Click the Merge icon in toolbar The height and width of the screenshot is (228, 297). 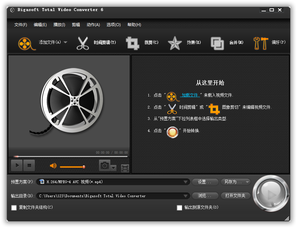point(217,43)
